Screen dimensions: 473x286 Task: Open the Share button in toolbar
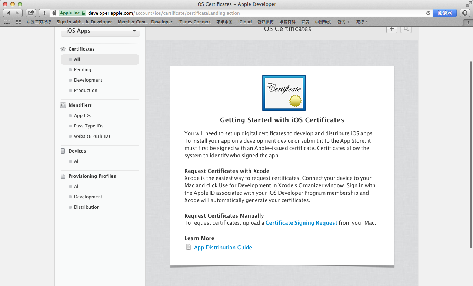tap(31, 13)
